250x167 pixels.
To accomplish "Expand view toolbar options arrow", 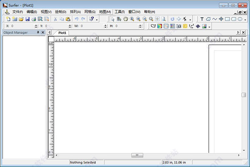I will (190, 20).
